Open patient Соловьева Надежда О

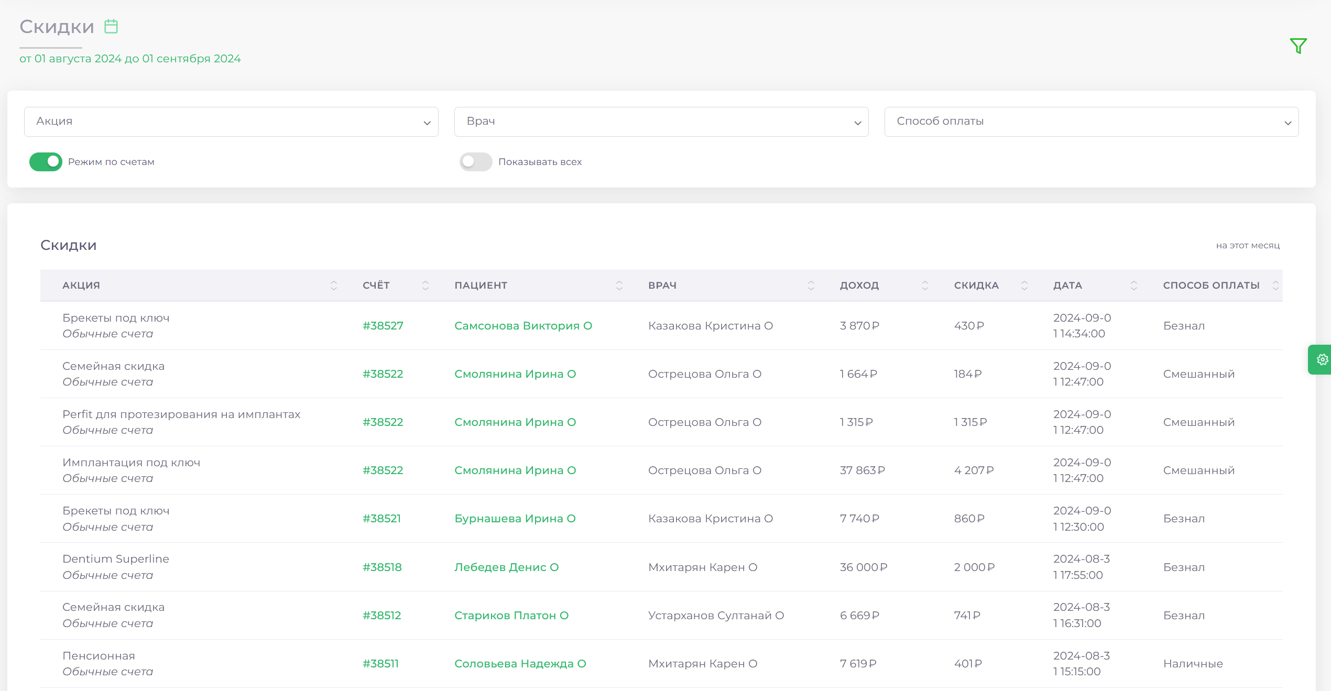(x=520, y=664)
